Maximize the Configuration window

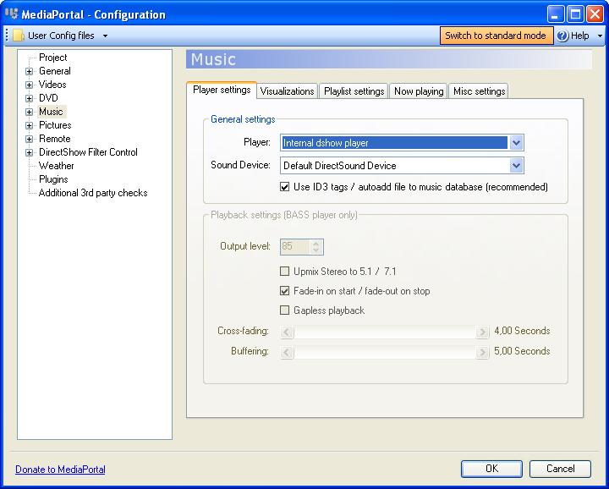pyautogui.click(x=575, y=14)
